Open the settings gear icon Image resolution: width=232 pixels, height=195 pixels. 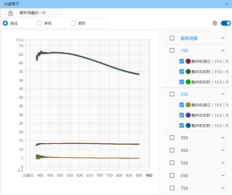pyautogui.click(x=215, y=23)
